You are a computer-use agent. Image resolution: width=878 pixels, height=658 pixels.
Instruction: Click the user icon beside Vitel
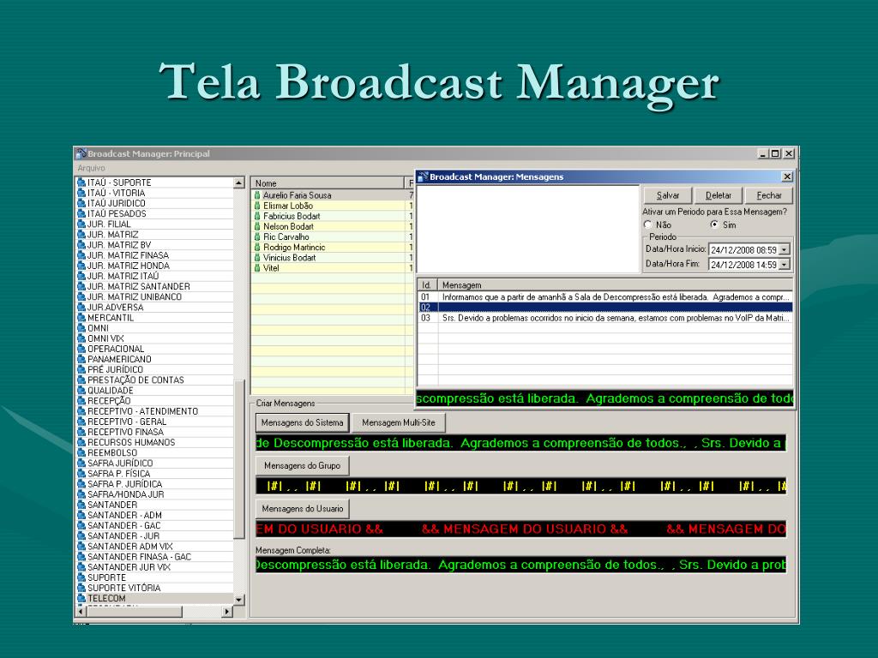click(x=257, y=268)
